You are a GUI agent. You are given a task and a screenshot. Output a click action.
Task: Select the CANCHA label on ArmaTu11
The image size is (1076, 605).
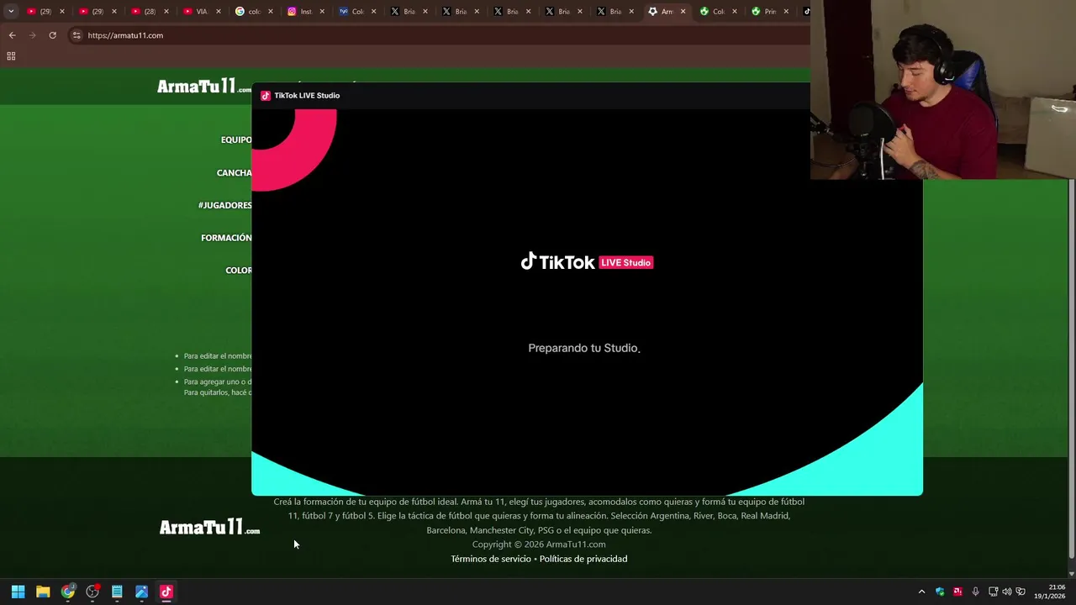point(234,172)
